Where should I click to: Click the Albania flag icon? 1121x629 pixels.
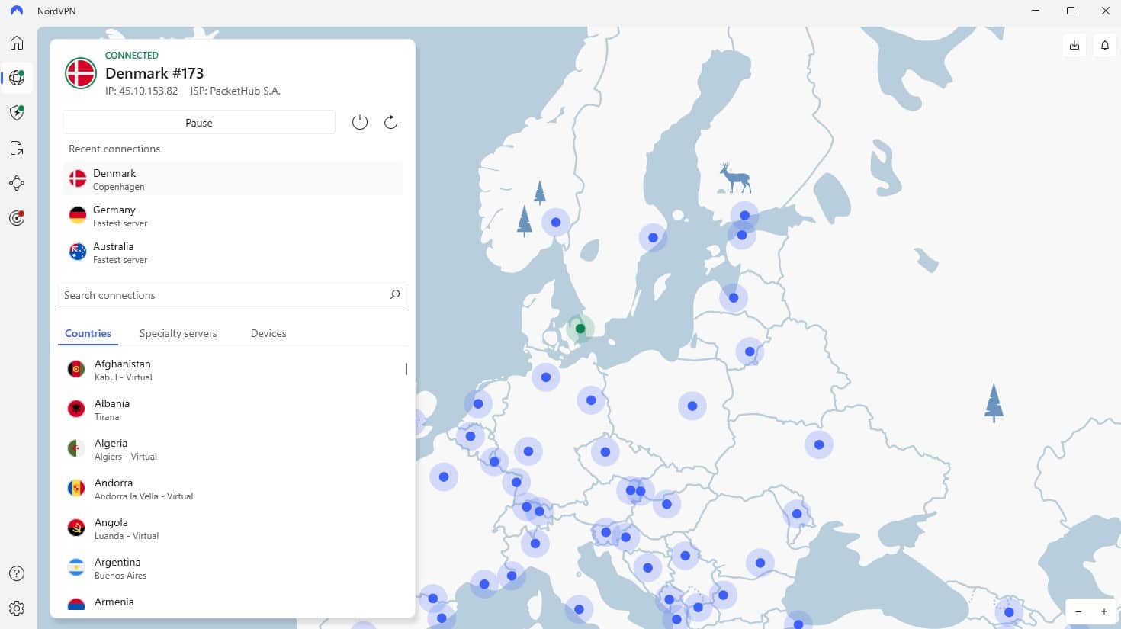tap(76, 409)
